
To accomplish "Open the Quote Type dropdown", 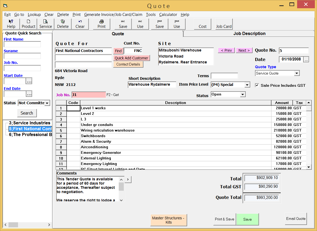I will coord(297,73).
